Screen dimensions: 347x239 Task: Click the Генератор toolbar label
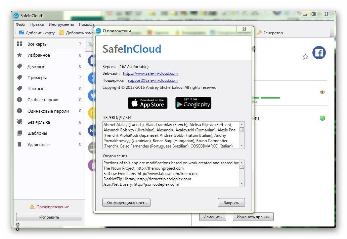point(273,33)
